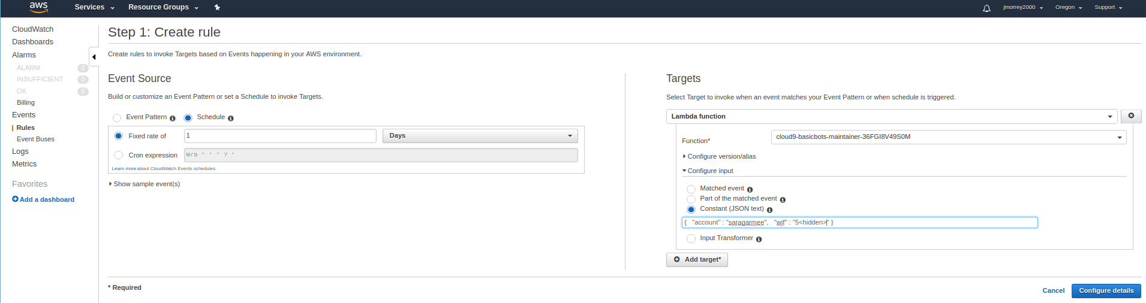The height and width of the screenshot is (303, 1146).
Task: Click the AWS logo home icon
Action: point(38,7)
